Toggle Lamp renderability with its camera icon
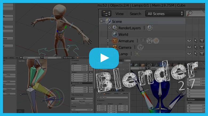 [x=202, y=54]
